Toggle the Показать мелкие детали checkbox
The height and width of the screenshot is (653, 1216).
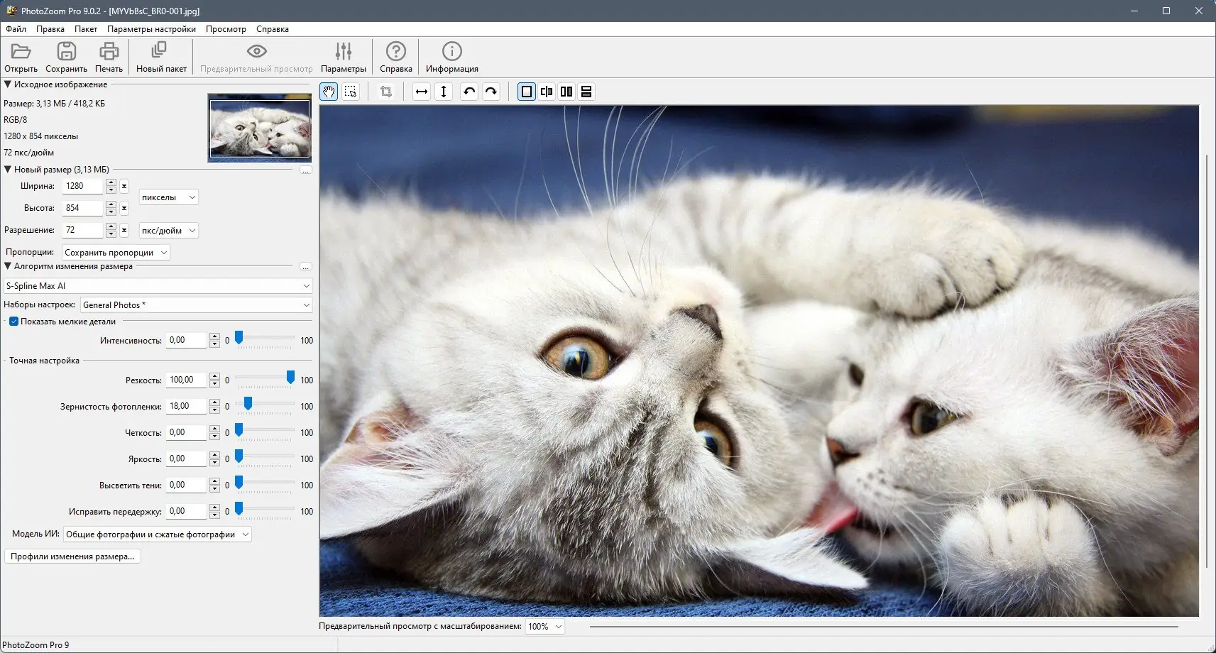(13, 322)
